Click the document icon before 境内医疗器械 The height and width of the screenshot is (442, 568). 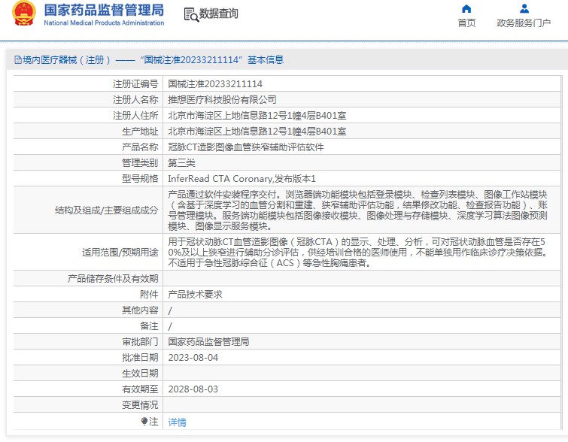[18, 59]
